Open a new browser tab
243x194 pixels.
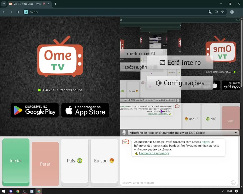55,4
